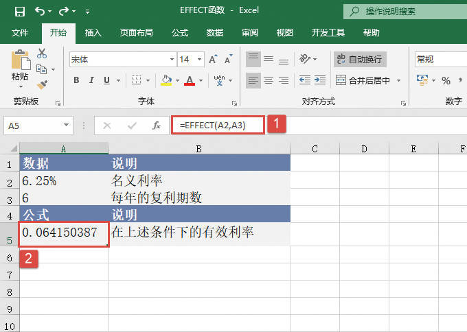Image resolution: width=467 pixels, height=332 pixels.
Task: Open the 文件 file menu
Action: [x=21, y=32]
